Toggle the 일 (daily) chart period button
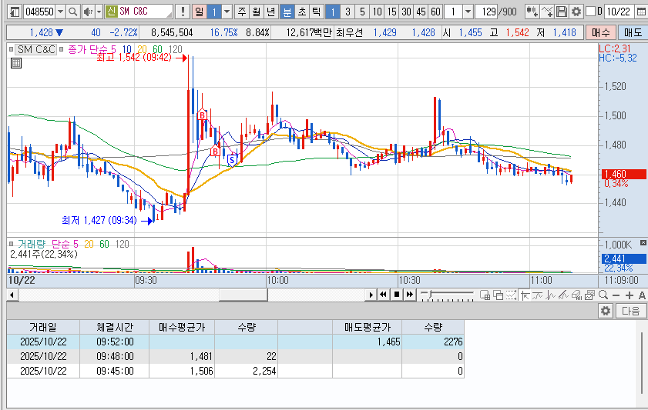This screenshot has height=410, width=648. (x=200, y=12)
